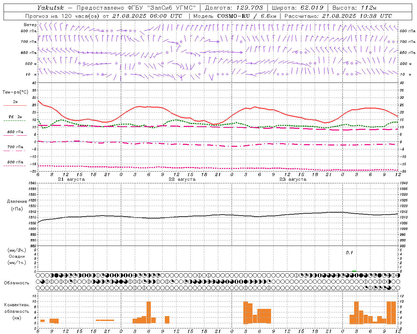Click the '2м' red line legend entry
417x334 pixels.
[15, 102]
